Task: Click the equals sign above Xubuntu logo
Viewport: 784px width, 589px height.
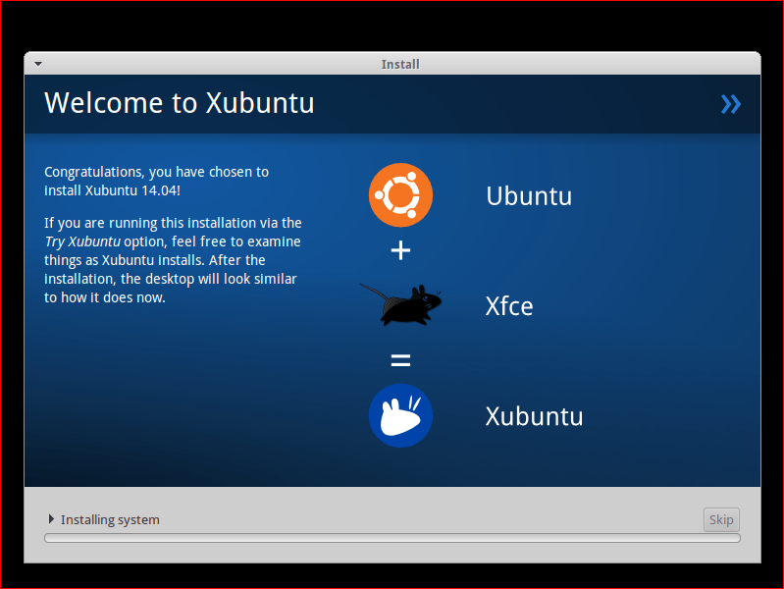Action: click(x=400, y=360)
